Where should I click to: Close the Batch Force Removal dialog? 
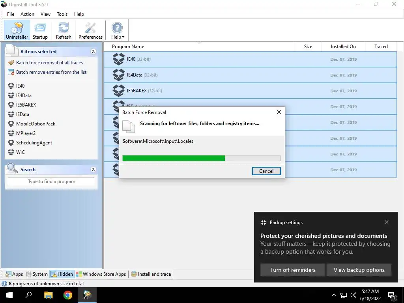279,112
